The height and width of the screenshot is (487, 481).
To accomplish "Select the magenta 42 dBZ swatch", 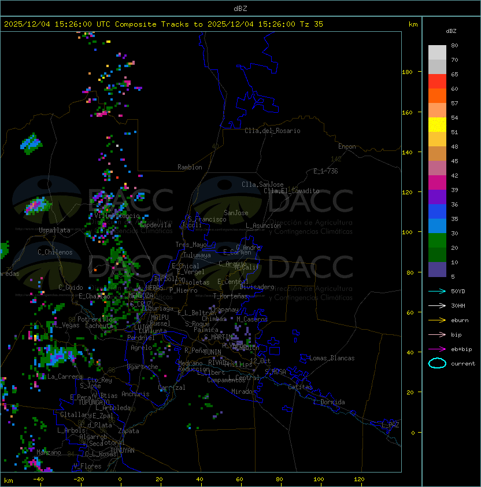I will [437, 183].
